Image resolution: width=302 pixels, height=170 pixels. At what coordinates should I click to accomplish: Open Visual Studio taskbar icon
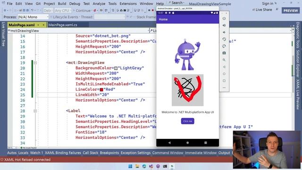coord(151,166)
